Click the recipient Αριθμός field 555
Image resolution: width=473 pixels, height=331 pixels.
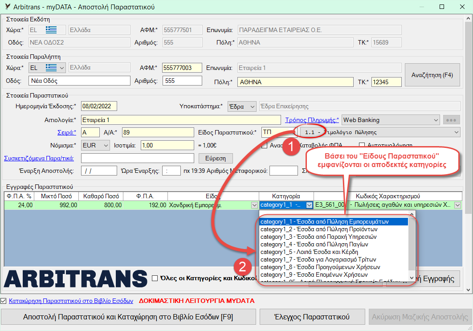182,81
